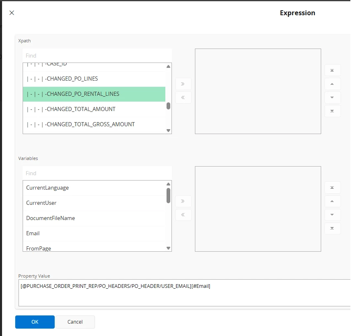Move Variables selection to bottom icon
Viewport: 359px width, 336px height.
tap(332, 228)
